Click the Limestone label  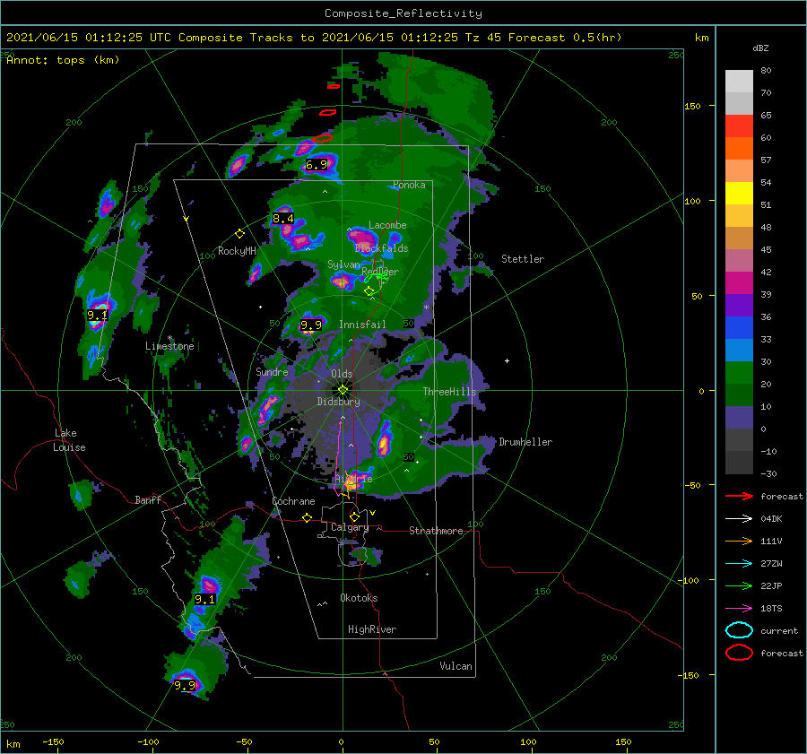point(169,346)
